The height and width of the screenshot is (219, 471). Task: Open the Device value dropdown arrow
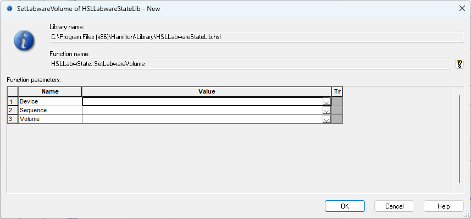[x=326, y=102]
